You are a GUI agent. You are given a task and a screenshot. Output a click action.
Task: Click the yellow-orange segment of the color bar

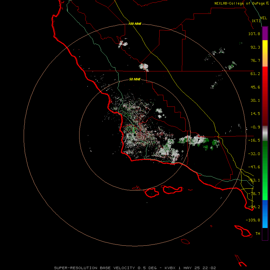click(265, 53)
